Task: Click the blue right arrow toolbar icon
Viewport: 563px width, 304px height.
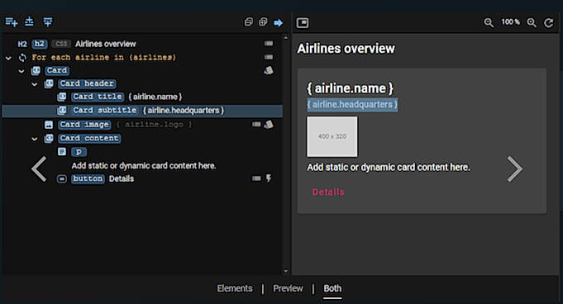Action: click(x=279, y=23)
